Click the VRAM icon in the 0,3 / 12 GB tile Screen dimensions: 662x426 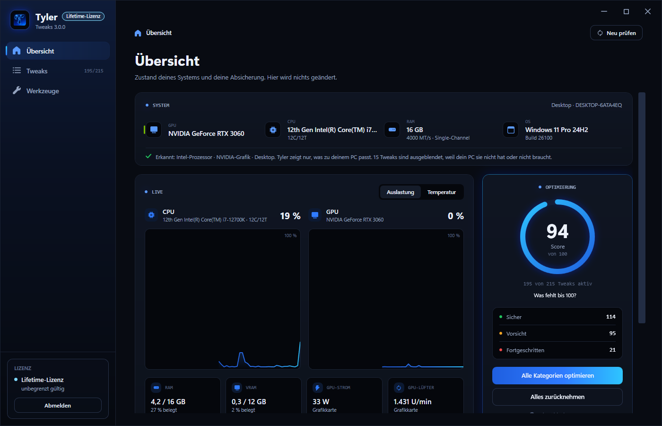coord(237,388)
